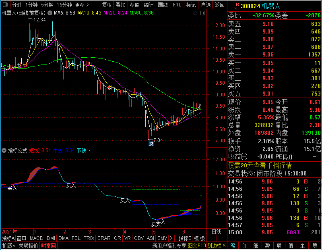This screenshot has height=250, width=322.
Task: Switch indicator to DMI
Action: (51, 238)
